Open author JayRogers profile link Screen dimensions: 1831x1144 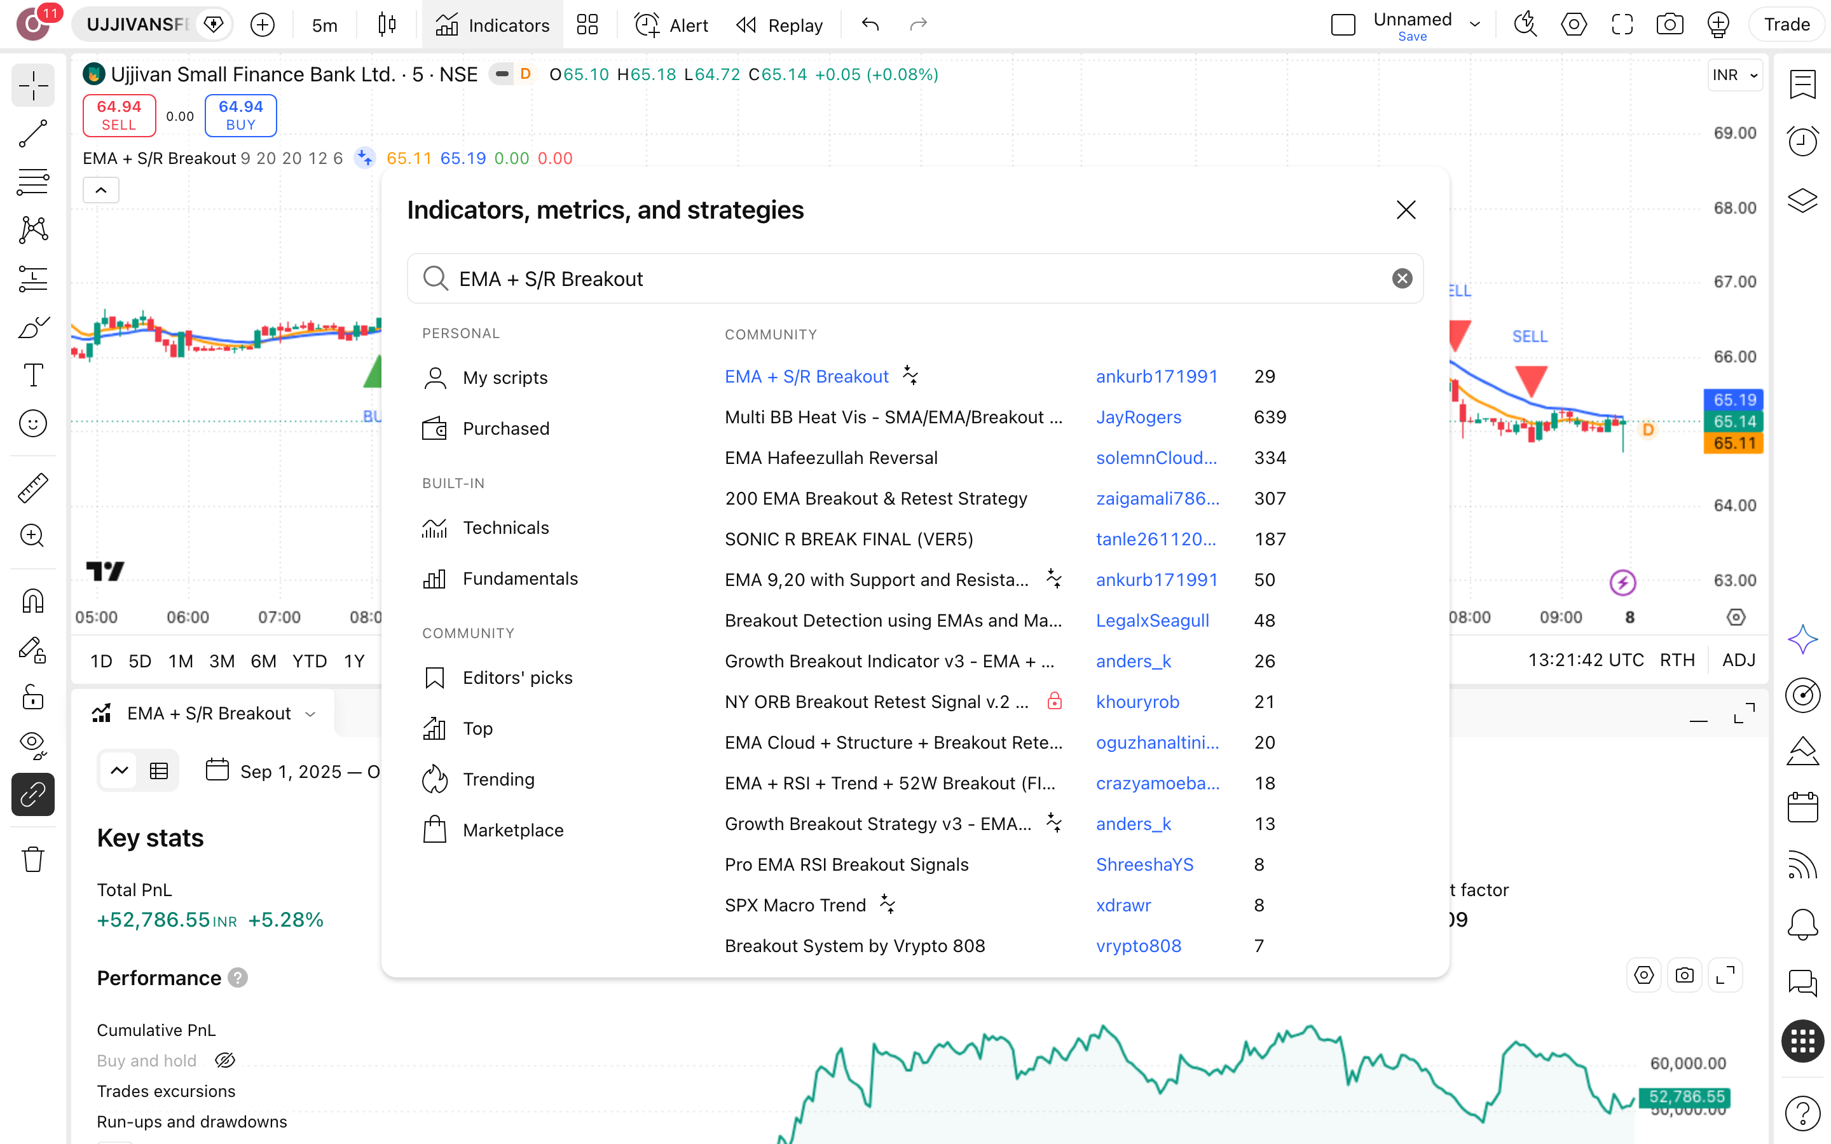click(1139, 417)
